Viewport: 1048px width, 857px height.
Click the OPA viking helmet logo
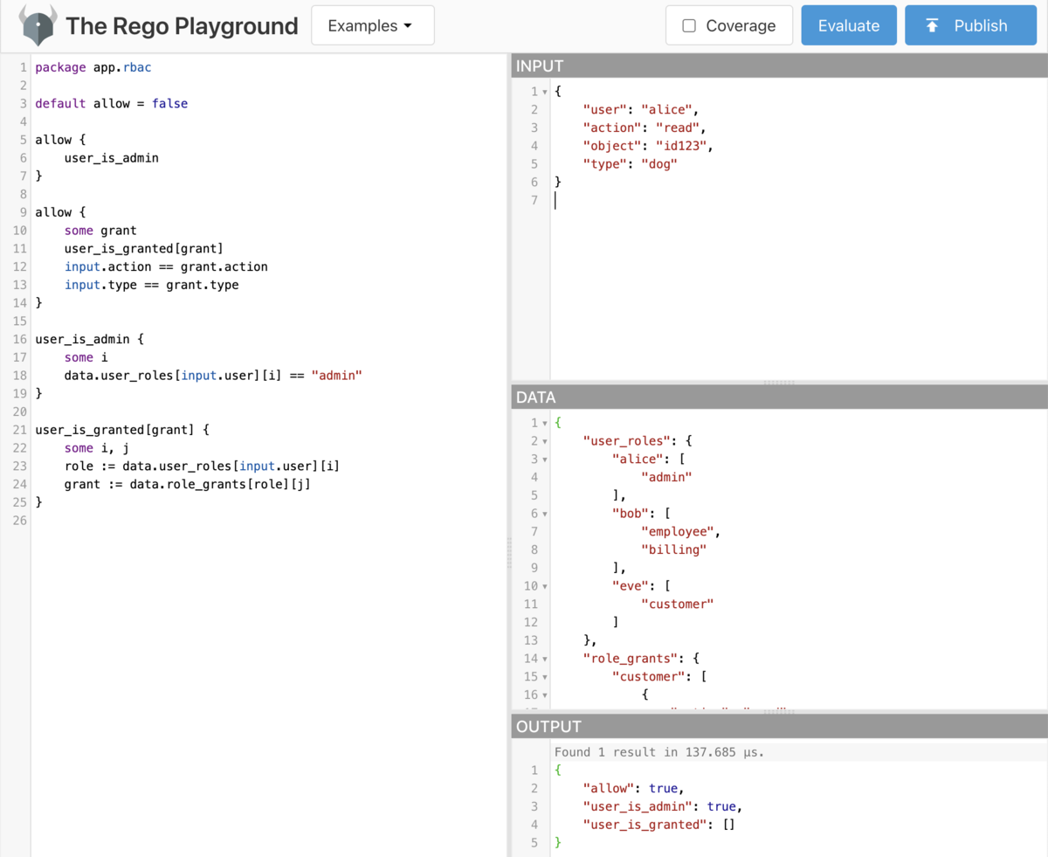(x=37, y=25)
